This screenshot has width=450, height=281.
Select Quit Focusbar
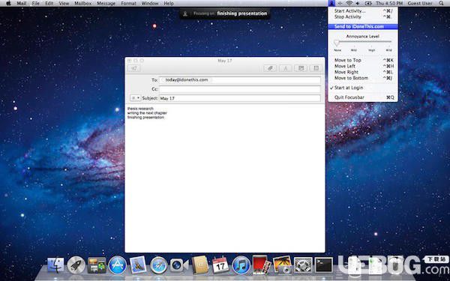pos(363,97)
